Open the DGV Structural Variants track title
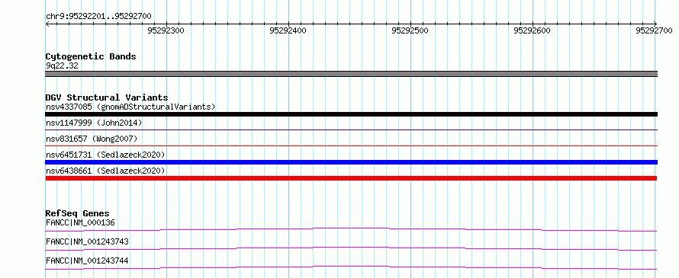 (107, 97)
